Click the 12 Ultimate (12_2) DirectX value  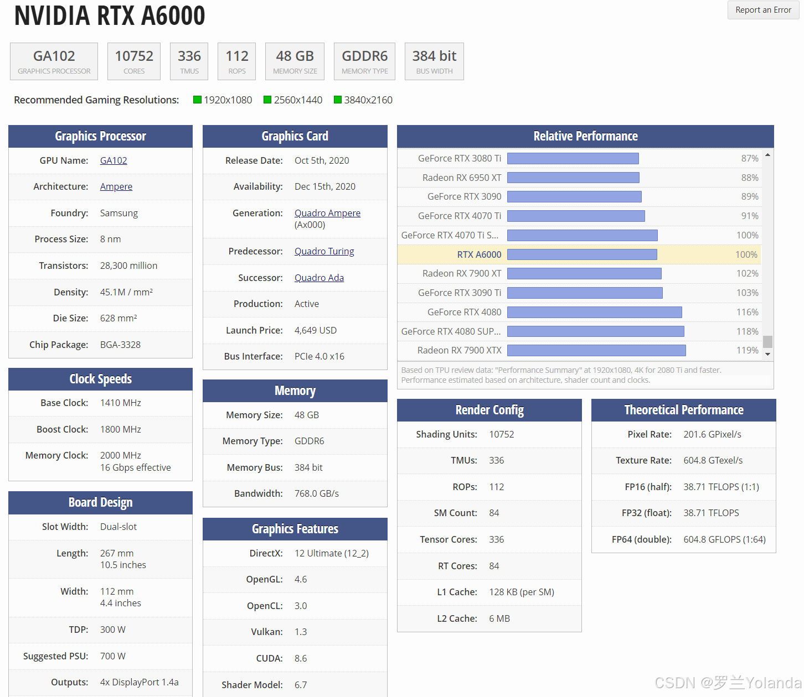[332, 553]
